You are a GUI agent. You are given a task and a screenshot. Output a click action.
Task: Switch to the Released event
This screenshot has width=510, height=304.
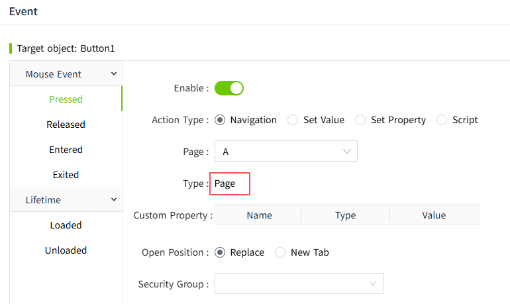click(66, 125)
